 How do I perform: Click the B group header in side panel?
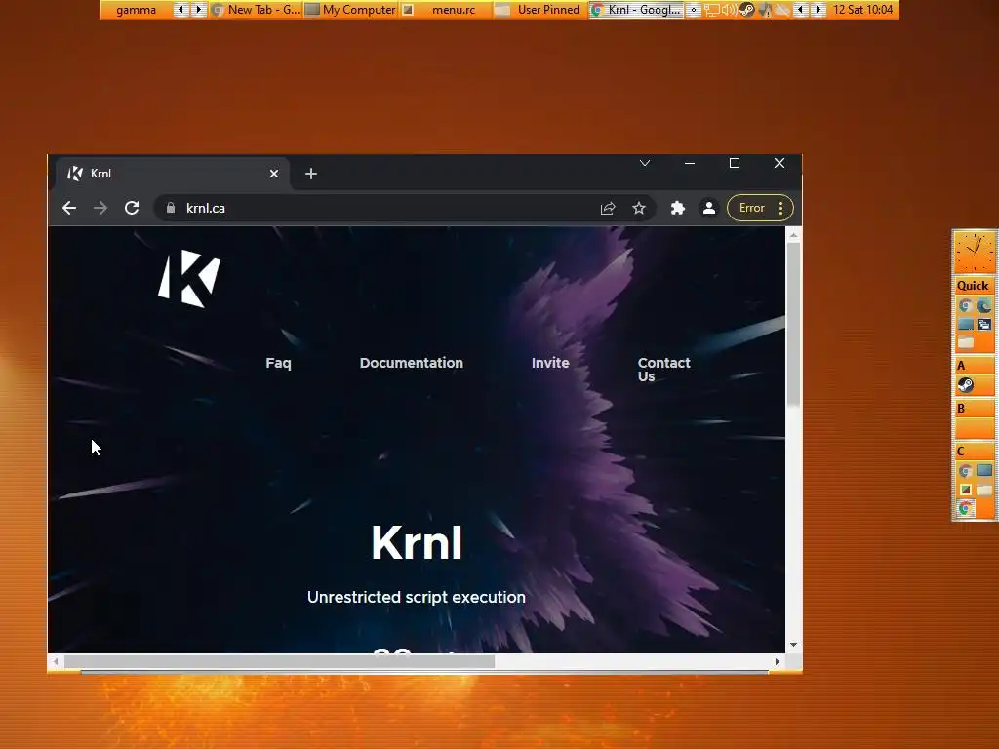click(x=974, y=409)
